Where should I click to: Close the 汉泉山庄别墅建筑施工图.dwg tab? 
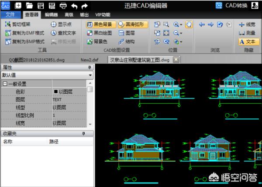[x=176, y=59]
